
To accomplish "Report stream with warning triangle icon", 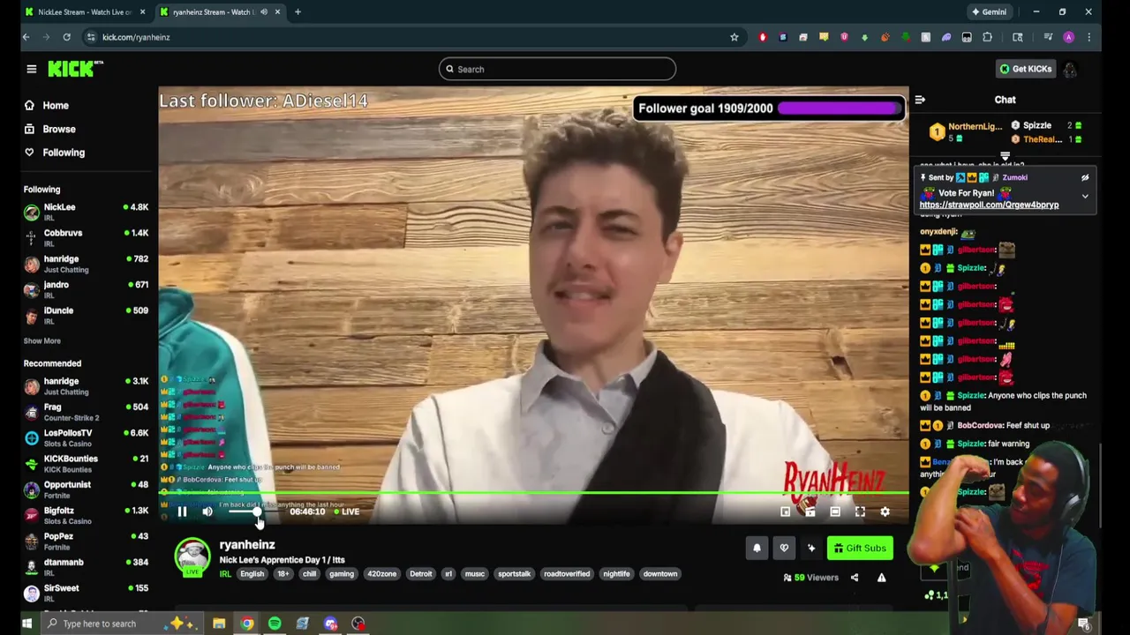I will (881, 578).
